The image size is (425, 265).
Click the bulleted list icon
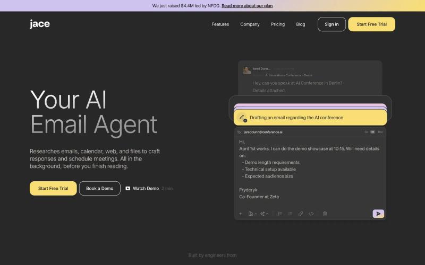click(x=290, y=214)
